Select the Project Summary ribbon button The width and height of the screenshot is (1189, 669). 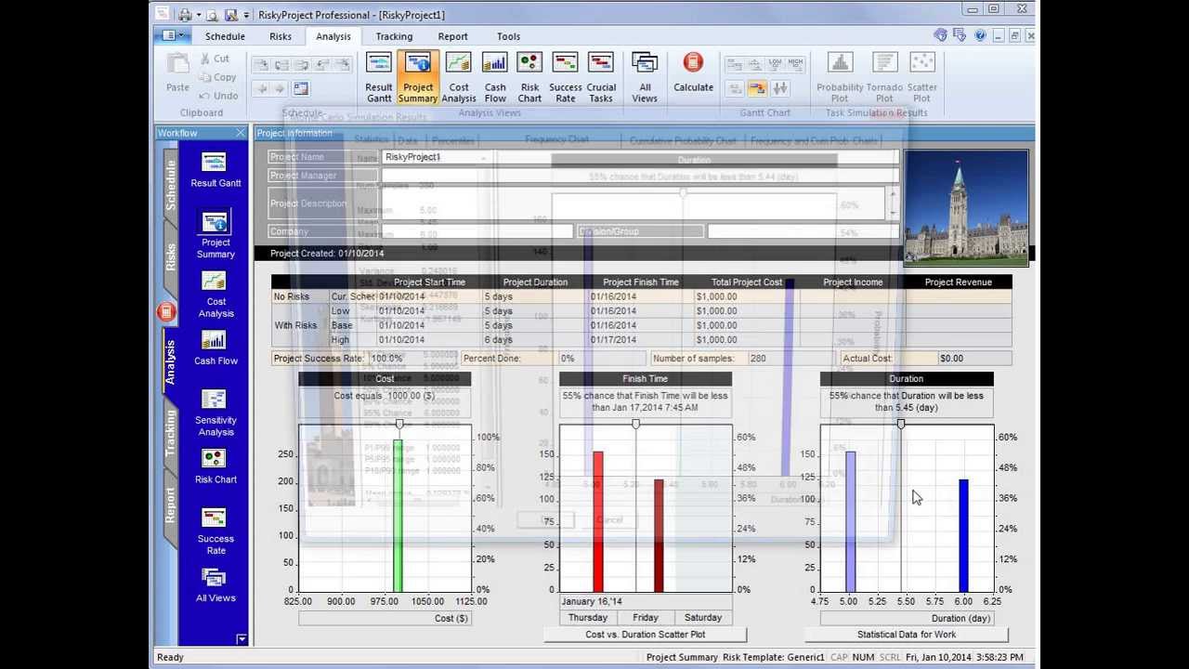point(418,77)
